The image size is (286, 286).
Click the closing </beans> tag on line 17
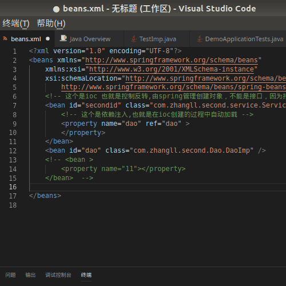[x=45, y=196]
